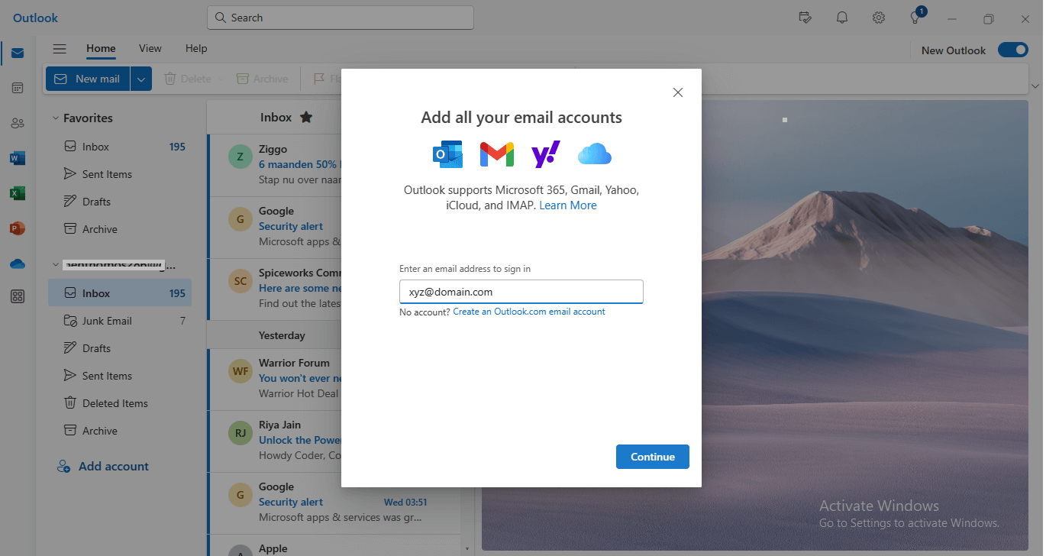The height and width of the screenshot is (556, 1046).
Task: Switch to the Home tab
Action: [101, 48]
